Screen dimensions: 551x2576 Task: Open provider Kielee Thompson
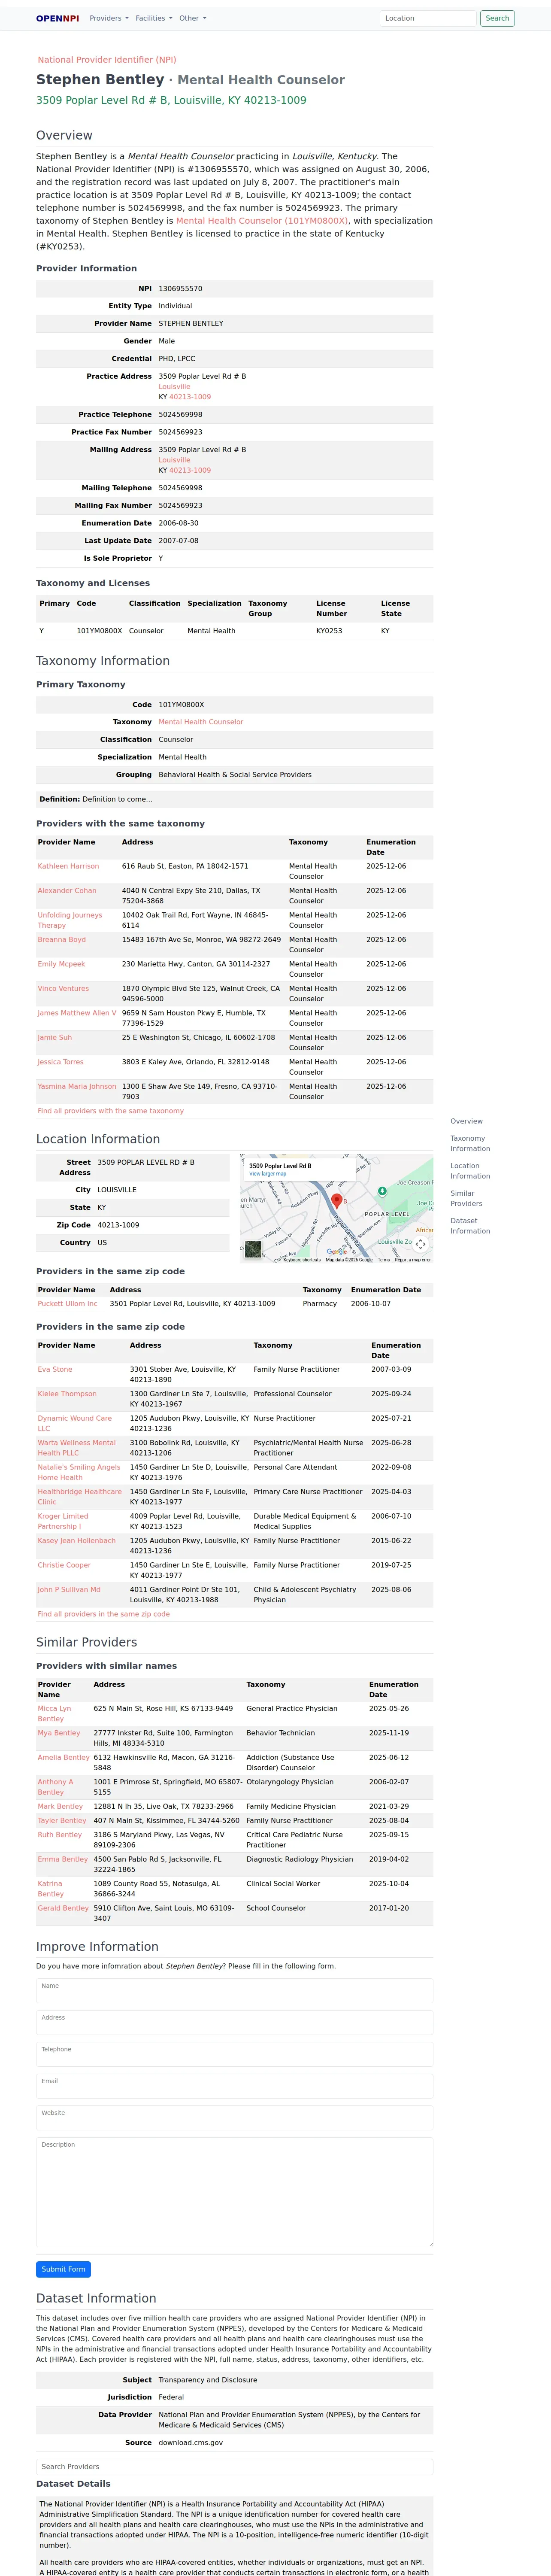coord(67,1394)
